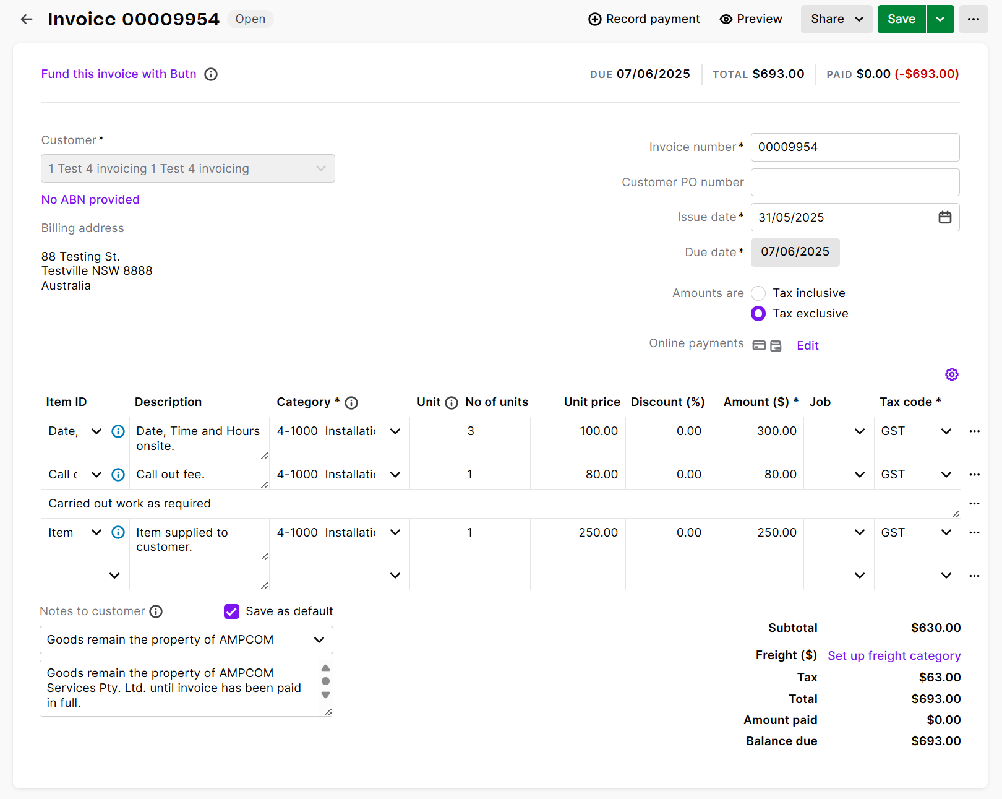This screenshot has width=1002, height=799.
Task: Open row menu for Carried out work line
Action: coord(974,504)
